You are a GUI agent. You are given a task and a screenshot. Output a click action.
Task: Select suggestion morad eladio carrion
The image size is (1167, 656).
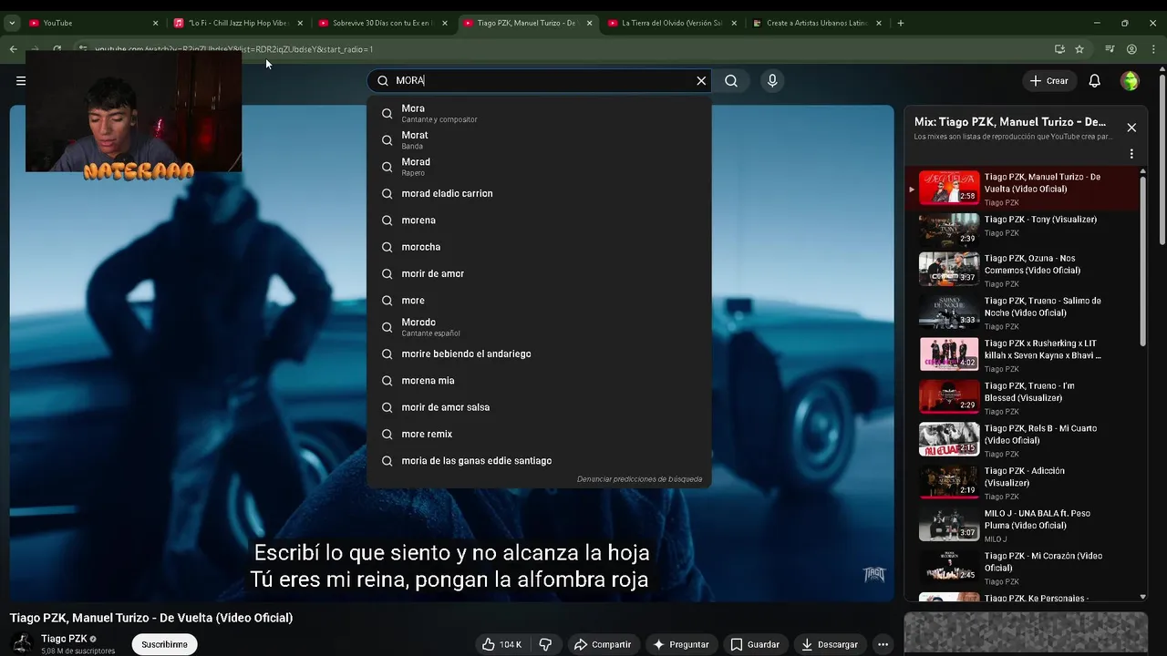tap(539, 193)
